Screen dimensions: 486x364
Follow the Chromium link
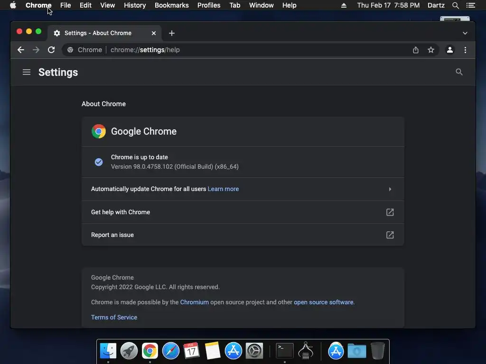[194, 302]
